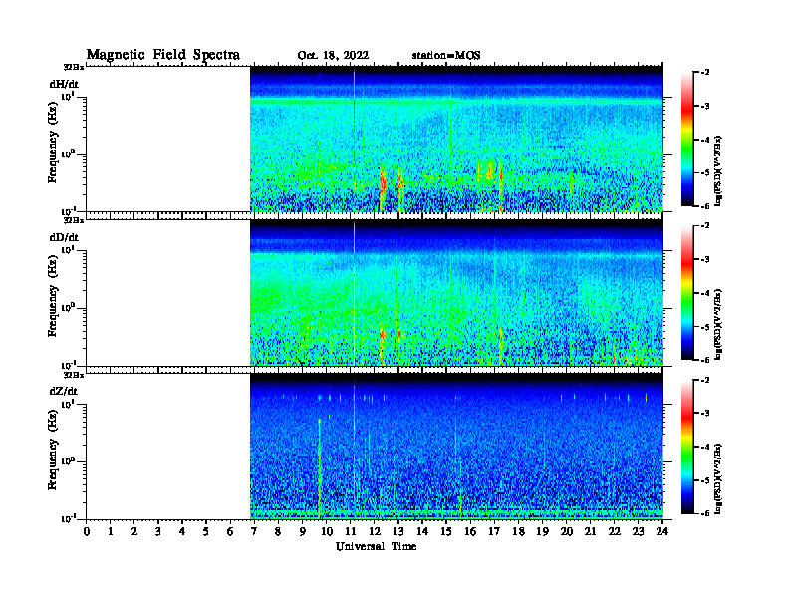Select the dZ/dt panel label

pyautogui.click(x=64, y=391)
